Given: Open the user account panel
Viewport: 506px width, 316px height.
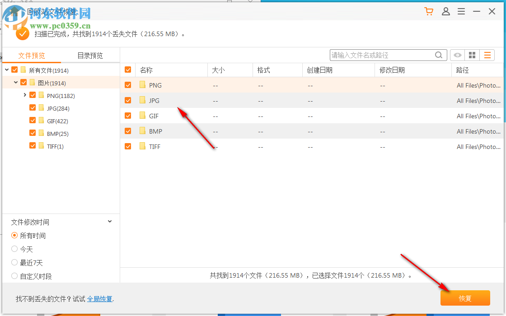Looking at the screenshot, I should point(446,11).
